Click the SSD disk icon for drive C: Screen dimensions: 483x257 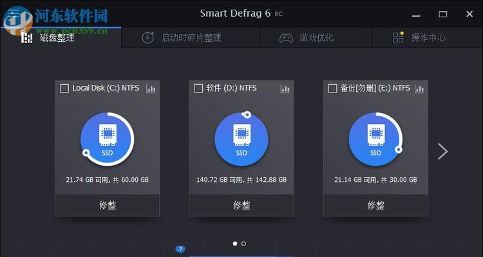107,139
